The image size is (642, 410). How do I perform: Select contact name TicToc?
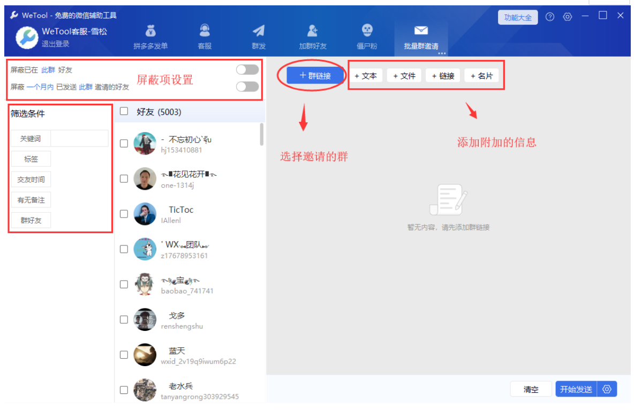180,210
